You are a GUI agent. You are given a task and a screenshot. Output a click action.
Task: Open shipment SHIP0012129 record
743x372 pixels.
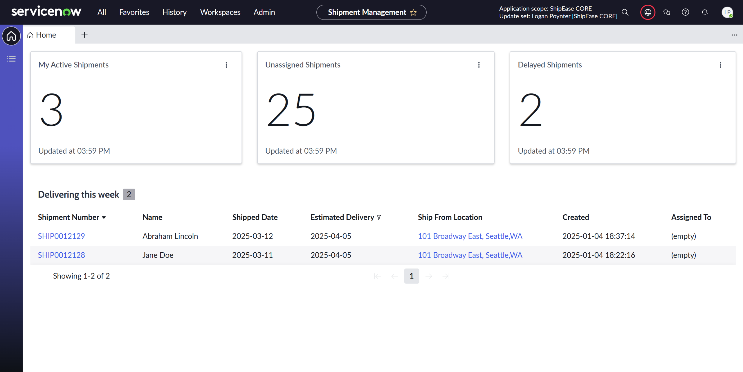click(x=61, y=236)
